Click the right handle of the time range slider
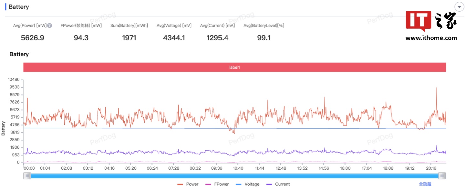This screenshot has width=465, height=189. tap(442, 176)
